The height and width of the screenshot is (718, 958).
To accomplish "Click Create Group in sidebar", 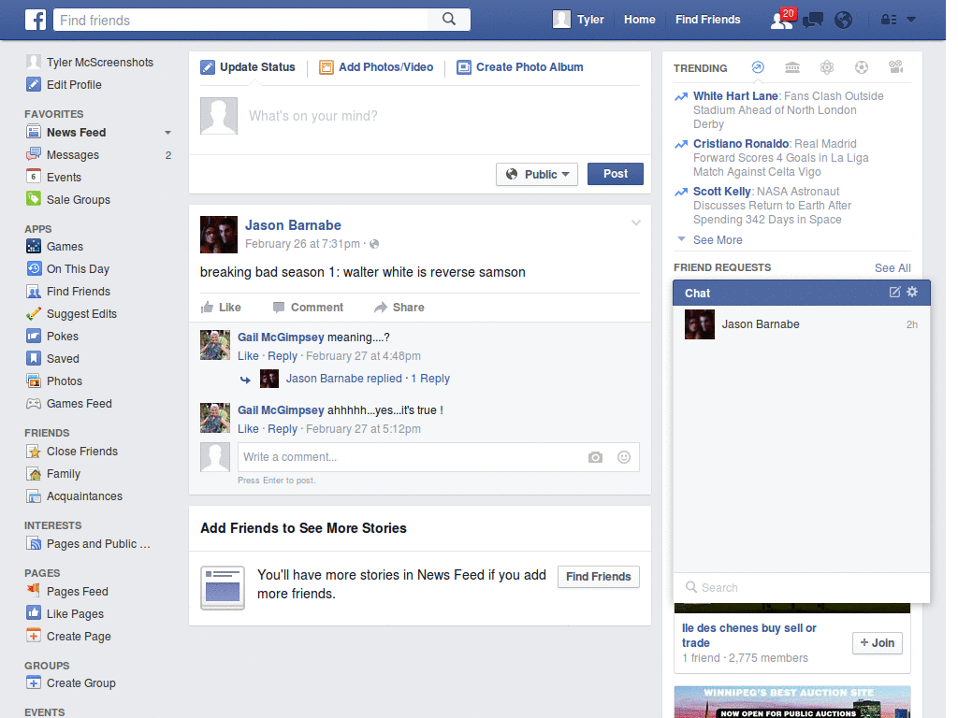I will 71,683.
